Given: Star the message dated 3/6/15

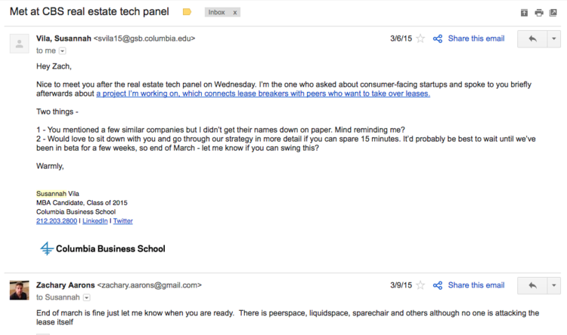Looking at the screenshot, I should coord(420,39).
